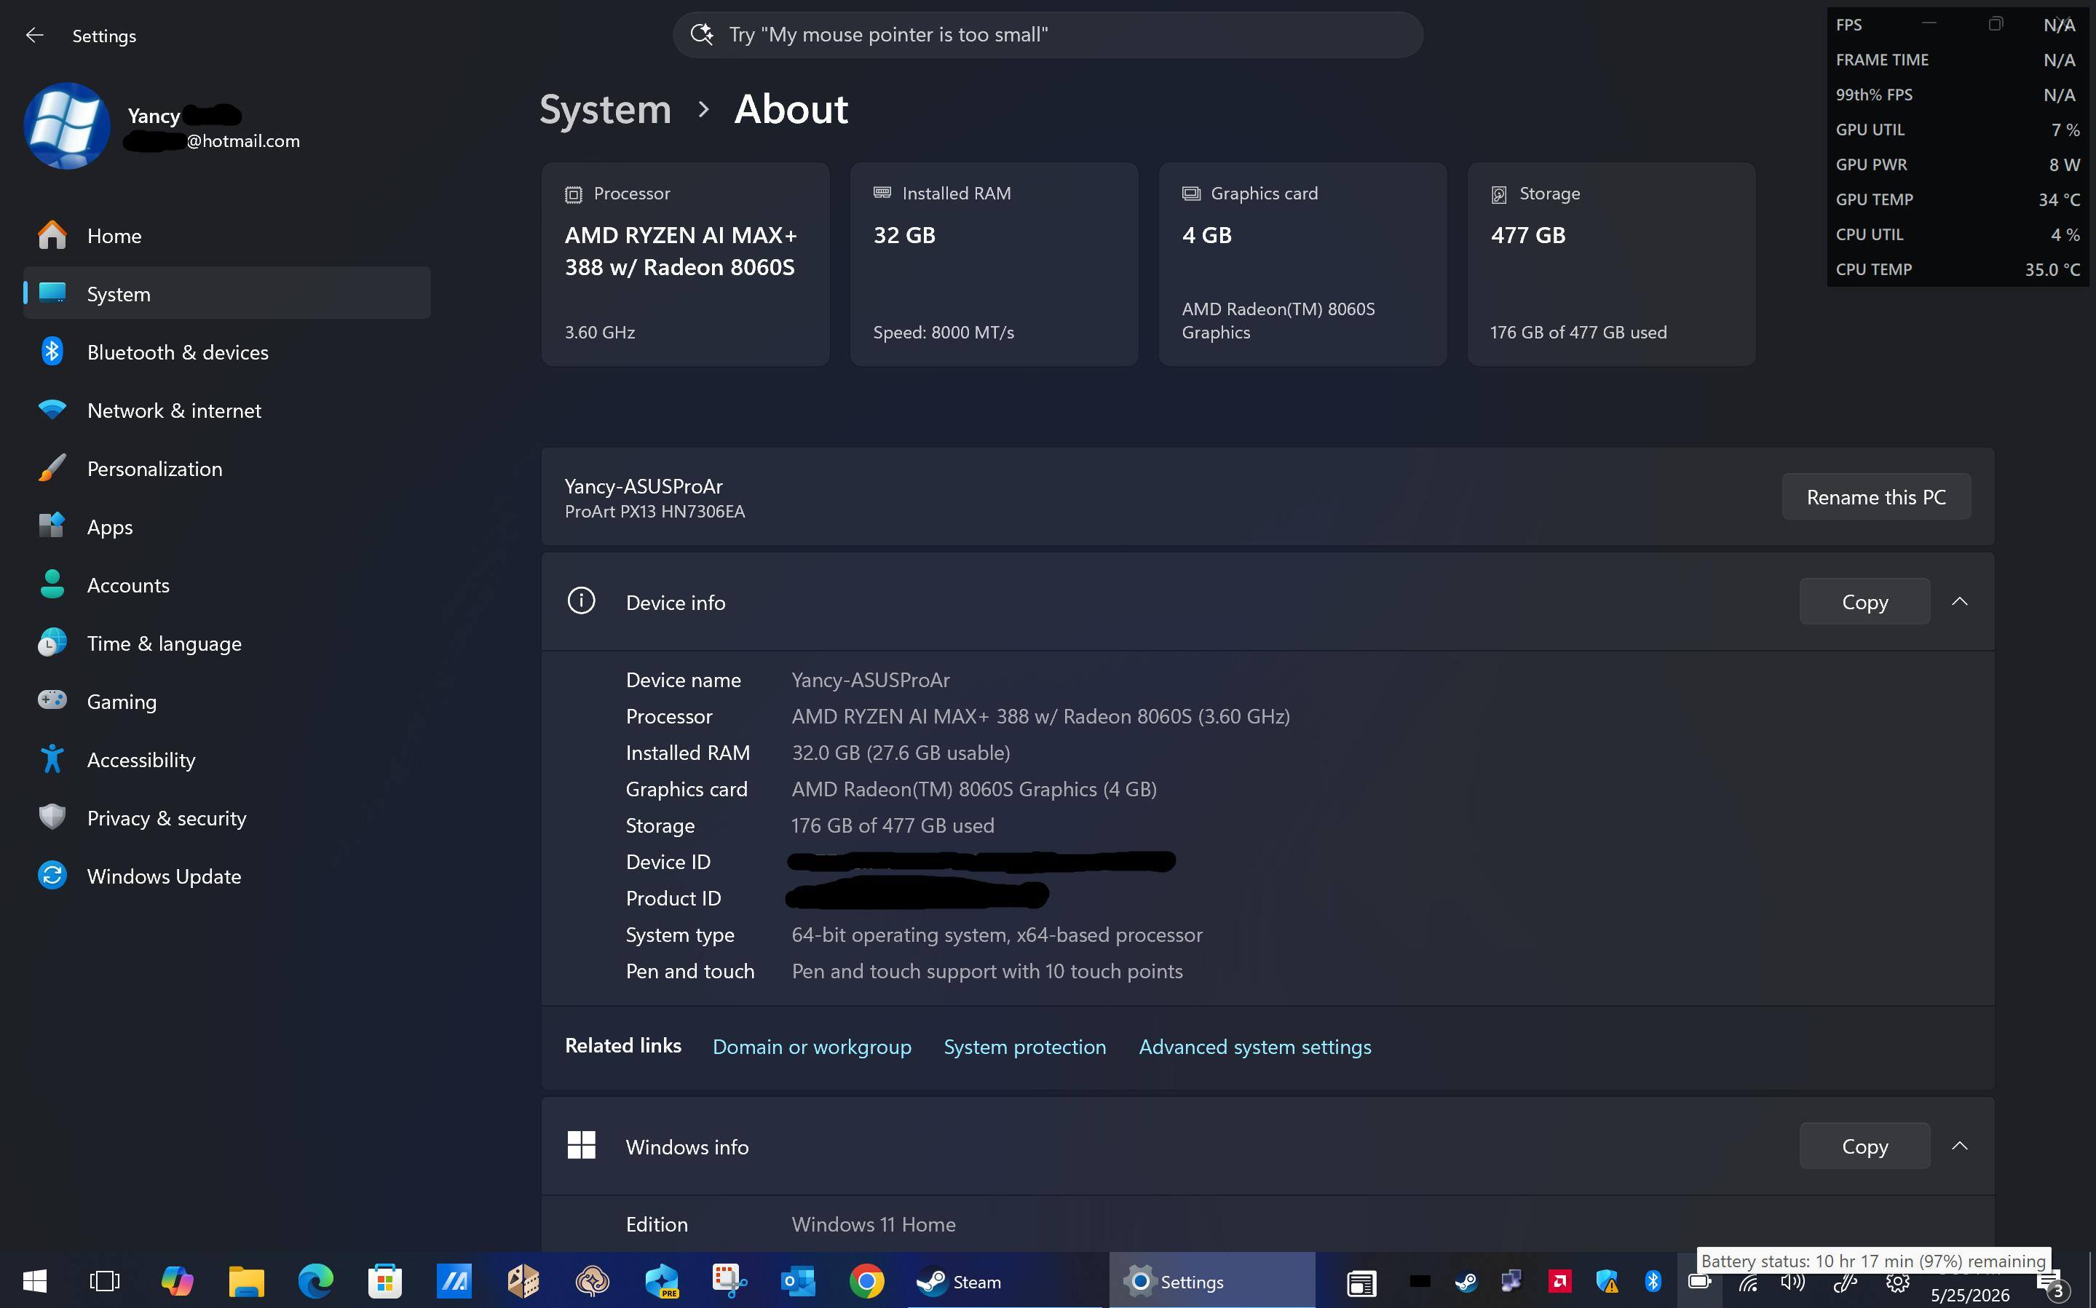The height and width of the screenshot is (1308, 2096).
Task: Click the restore icon on FPS overlay
Action: [1995, 24]
